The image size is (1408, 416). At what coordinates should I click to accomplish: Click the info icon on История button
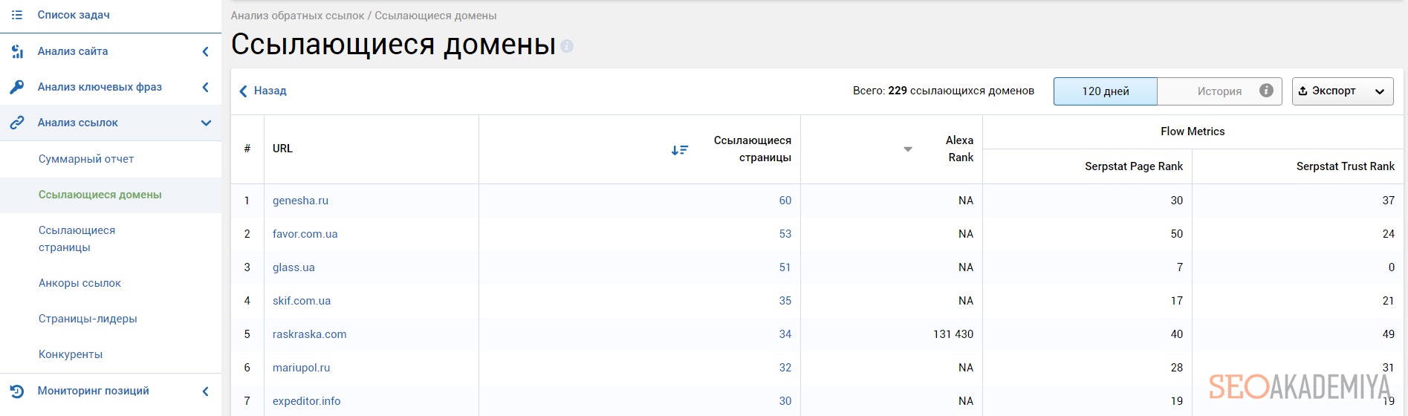tap(1266, 91)
